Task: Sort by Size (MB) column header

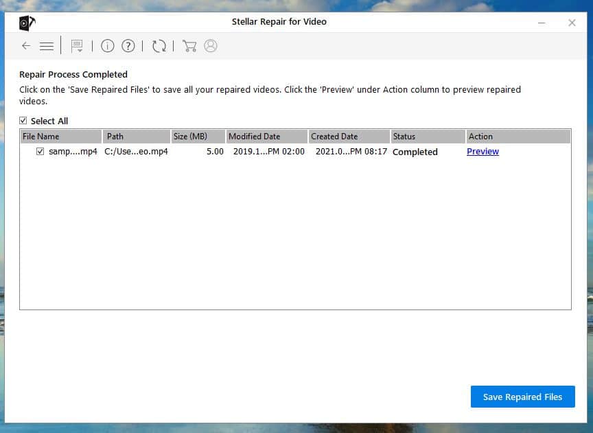Action: coord(198,137)
